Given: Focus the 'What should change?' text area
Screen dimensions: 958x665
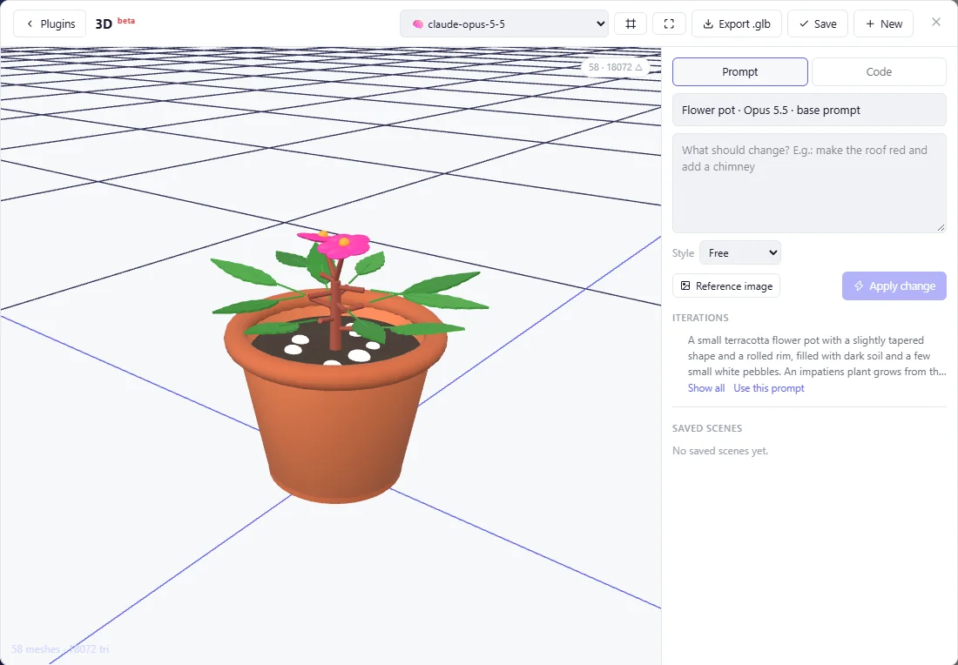Looking at the screenshot, I should click(x=809, y=183).
